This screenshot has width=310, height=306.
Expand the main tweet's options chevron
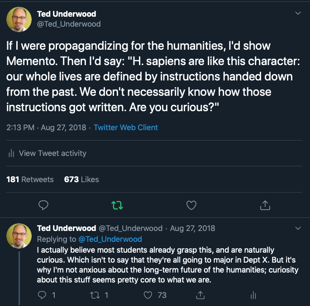[298, 14]
